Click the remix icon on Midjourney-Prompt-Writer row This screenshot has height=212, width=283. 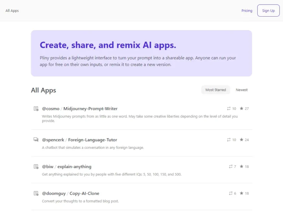[229, 108]
